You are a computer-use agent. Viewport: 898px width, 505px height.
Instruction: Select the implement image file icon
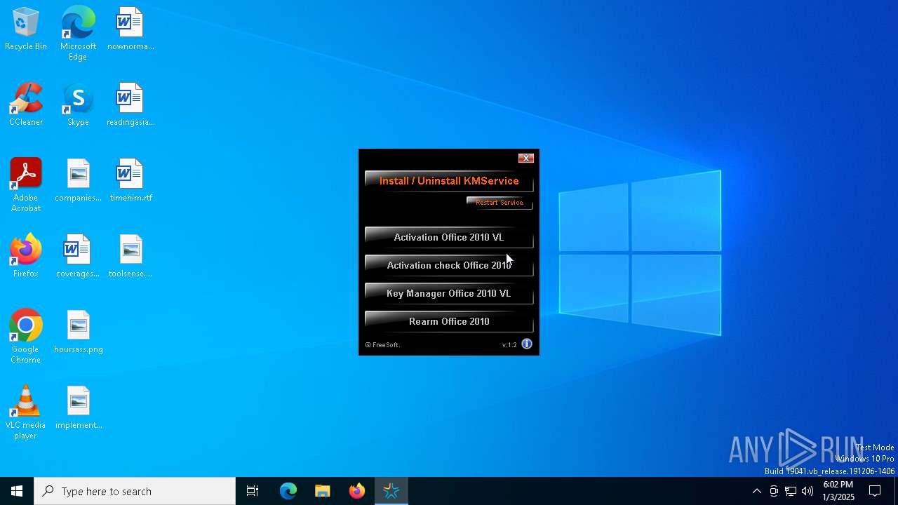coord(78,408)
